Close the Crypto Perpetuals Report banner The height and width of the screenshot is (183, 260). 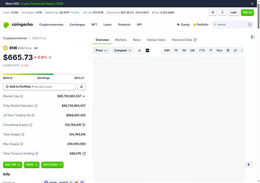click(252, 4)
